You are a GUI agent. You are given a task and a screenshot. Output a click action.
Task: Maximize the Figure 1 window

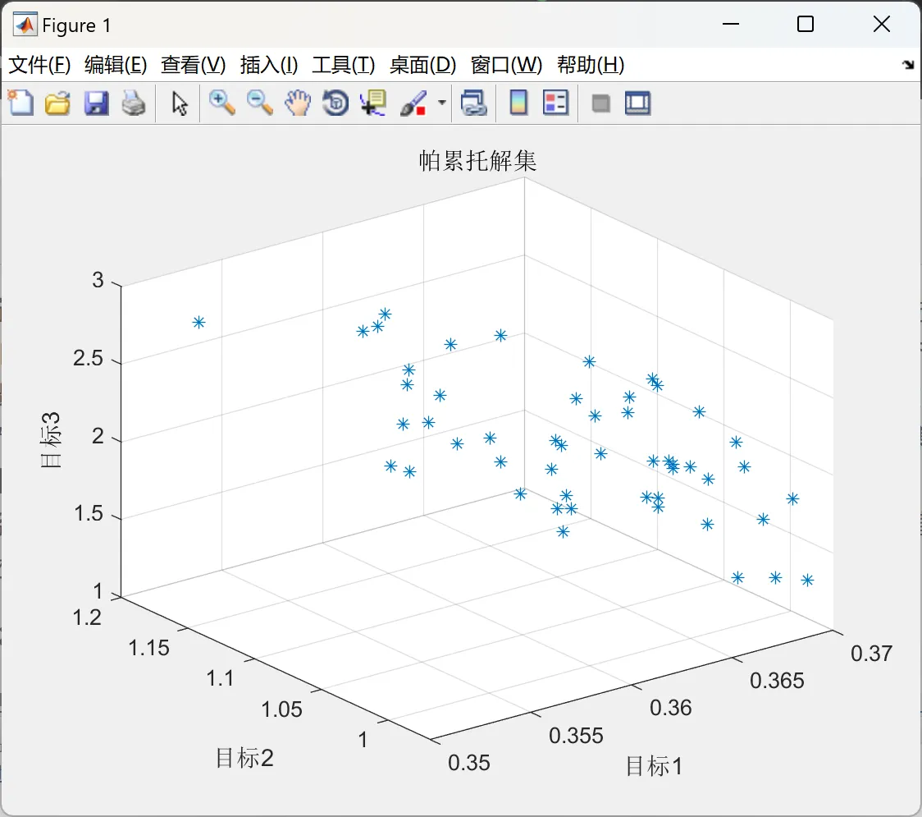[806, 24]
